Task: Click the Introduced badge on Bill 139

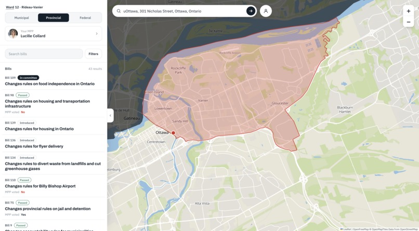Action: 27,123
